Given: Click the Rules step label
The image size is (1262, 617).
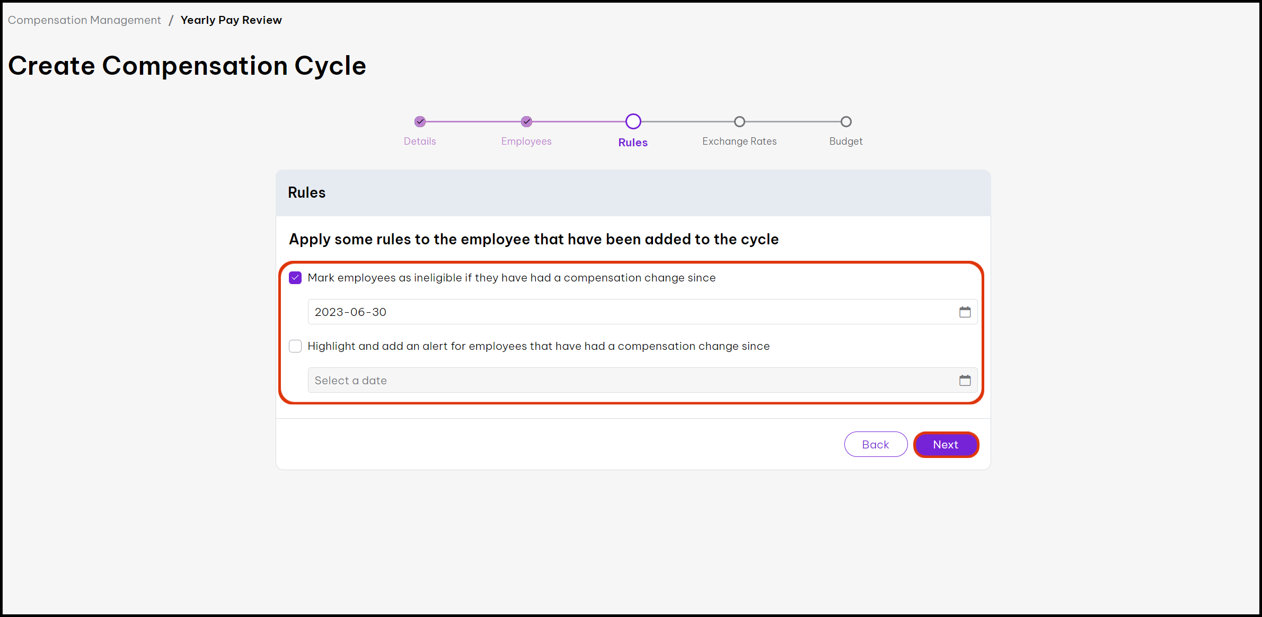Looking at the screenshot, I should point(633,143).
